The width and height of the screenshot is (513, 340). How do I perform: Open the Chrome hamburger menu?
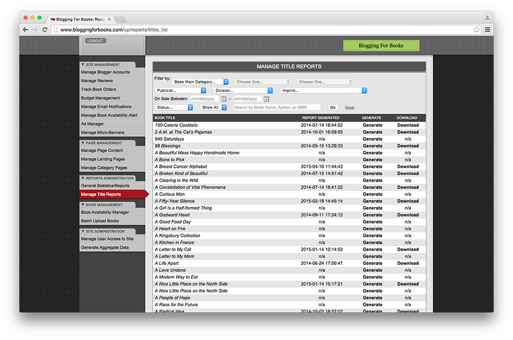point(487,30)
